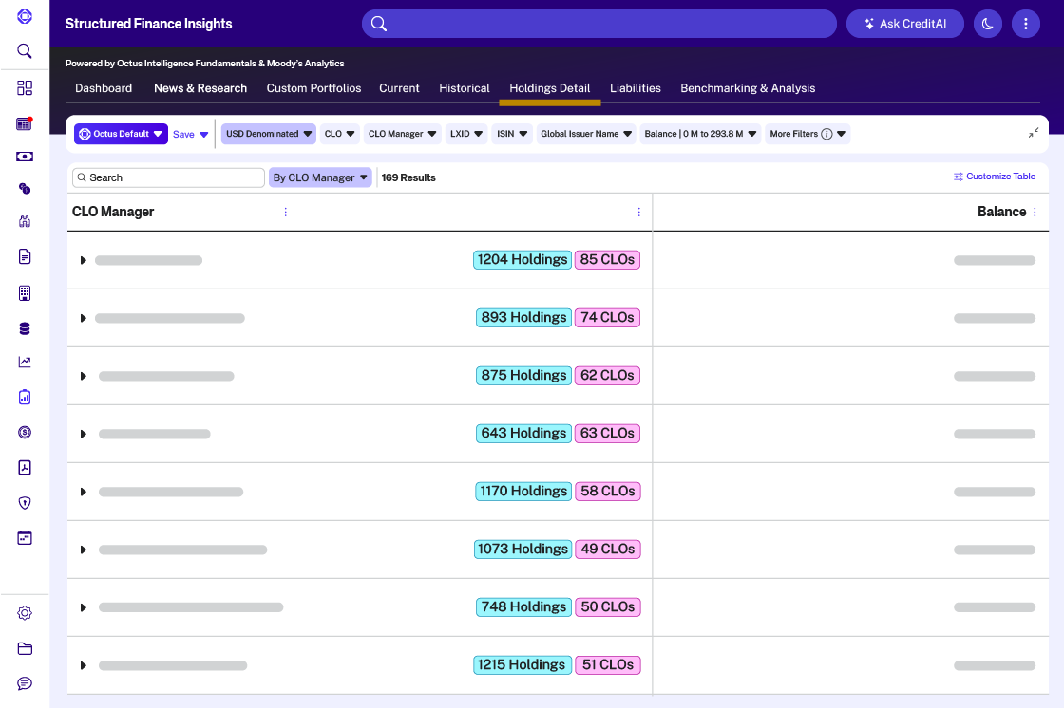This screenshot has width=1064, height=708.
Task: Expand the row with 1215 Holdings
Action: pyautogui.click(x=83, y=665)
